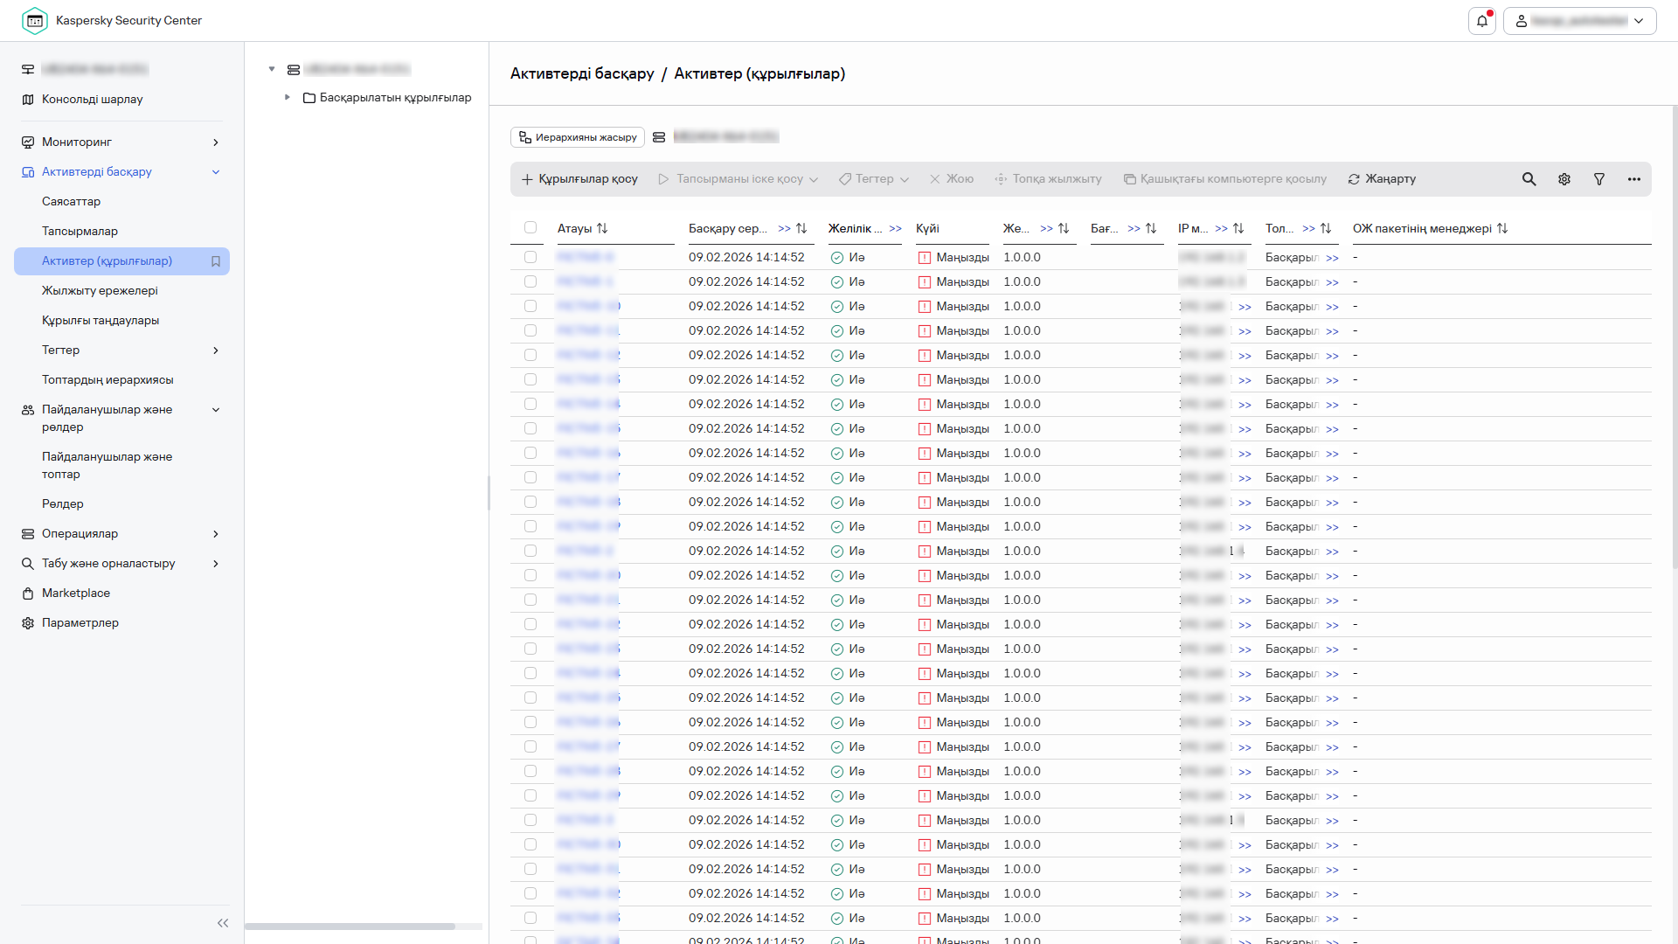Click the Иерархияны жасыру button
Viewport: 1678px width, 944px height.
click(x=578, y=137)
